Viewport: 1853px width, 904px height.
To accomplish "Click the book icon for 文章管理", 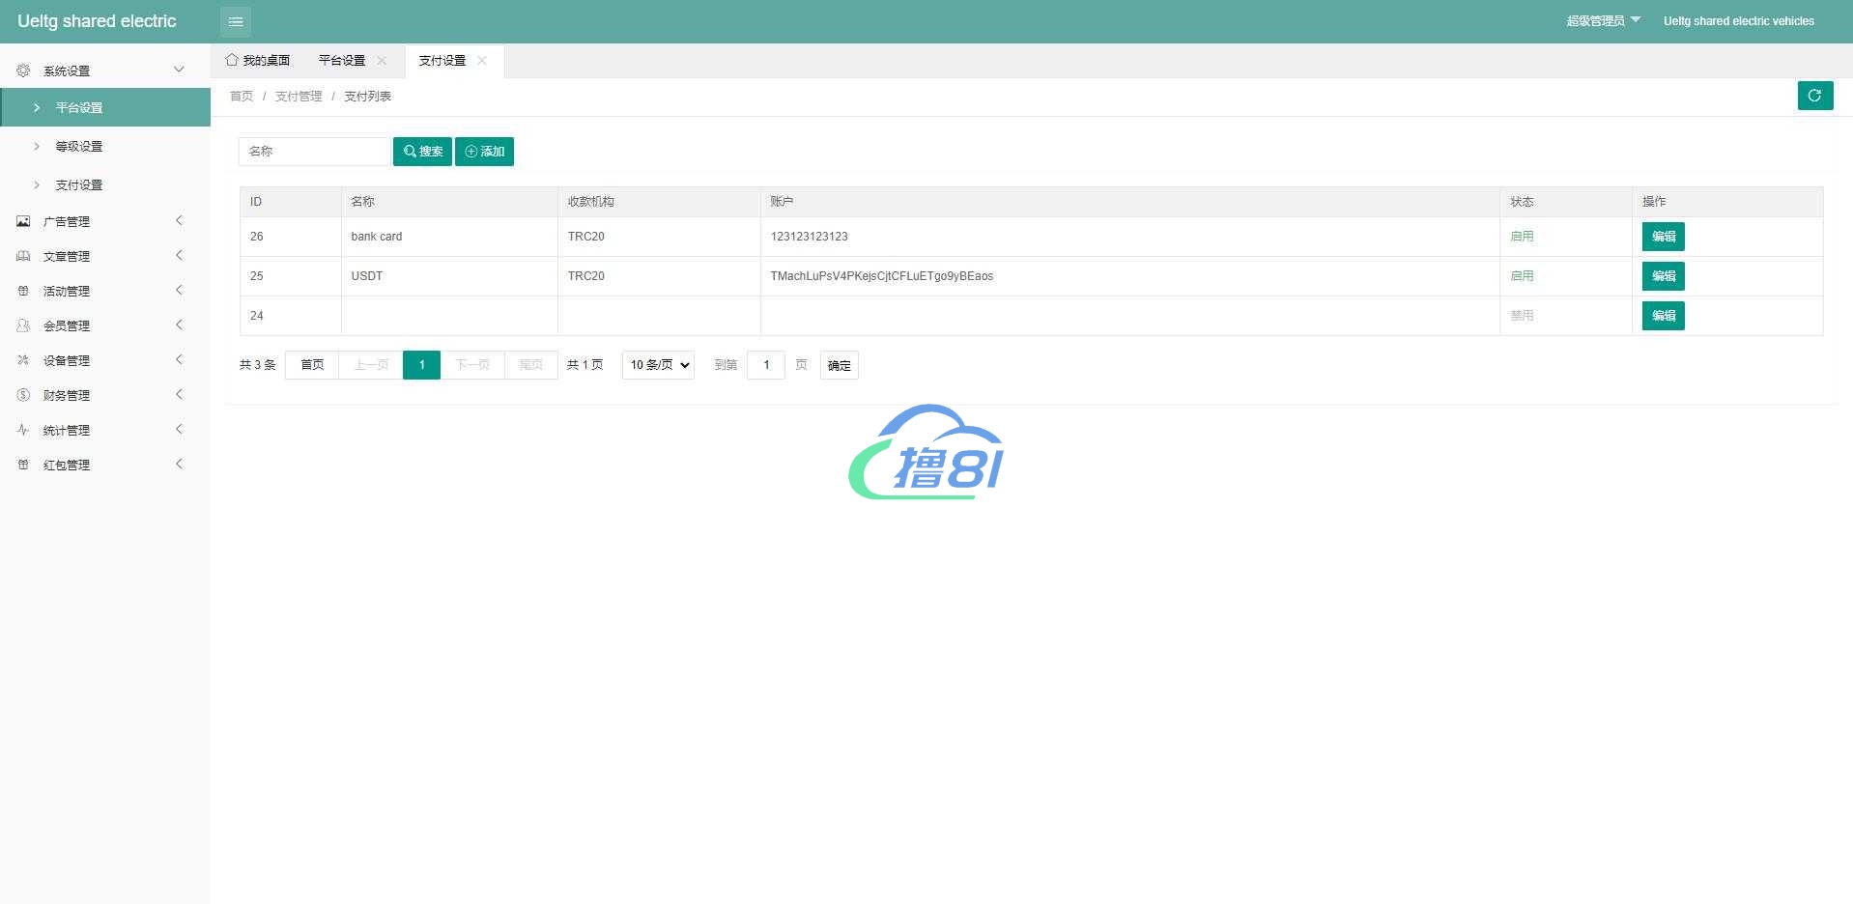I will coord(23,256).
